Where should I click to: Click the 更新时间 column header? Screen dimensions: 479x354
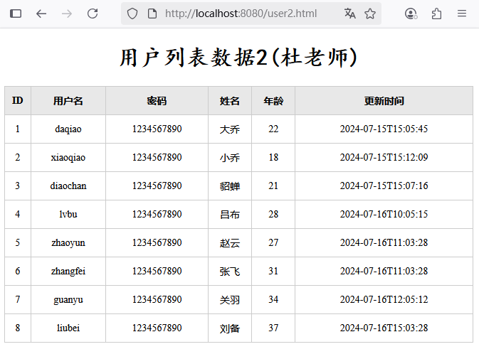pos(384,101)
